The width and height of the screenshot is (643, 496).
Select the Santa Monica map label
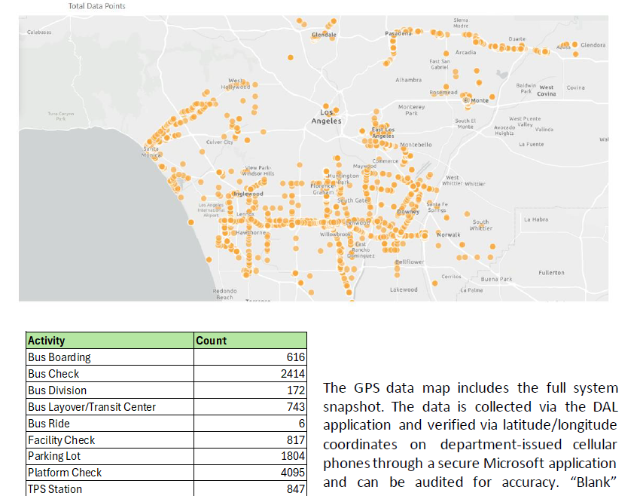pos(151,151)
